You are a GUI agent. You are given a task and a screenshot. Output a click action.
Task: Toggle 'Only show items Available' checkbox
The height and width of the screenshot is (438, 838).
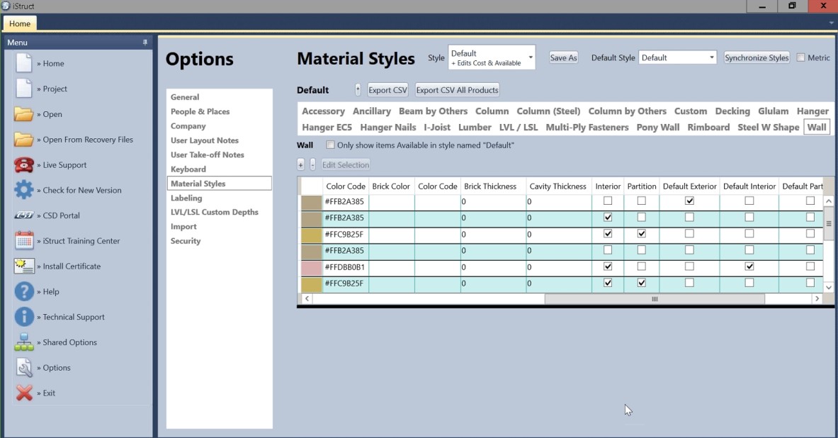[330, 145]
